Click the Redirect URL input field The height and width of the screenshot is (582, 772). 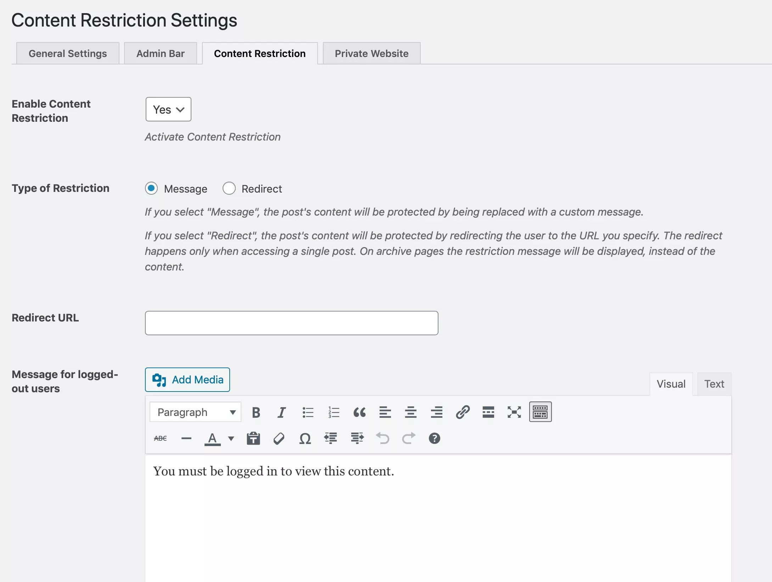(292, 323)
